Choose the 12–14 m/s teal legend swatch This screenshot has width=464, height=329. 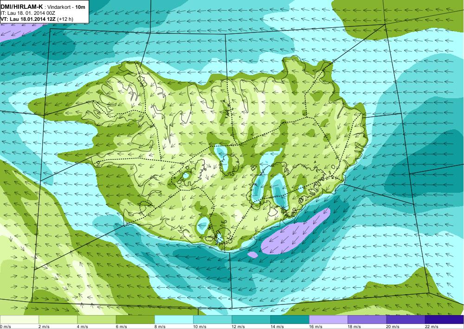251,320
